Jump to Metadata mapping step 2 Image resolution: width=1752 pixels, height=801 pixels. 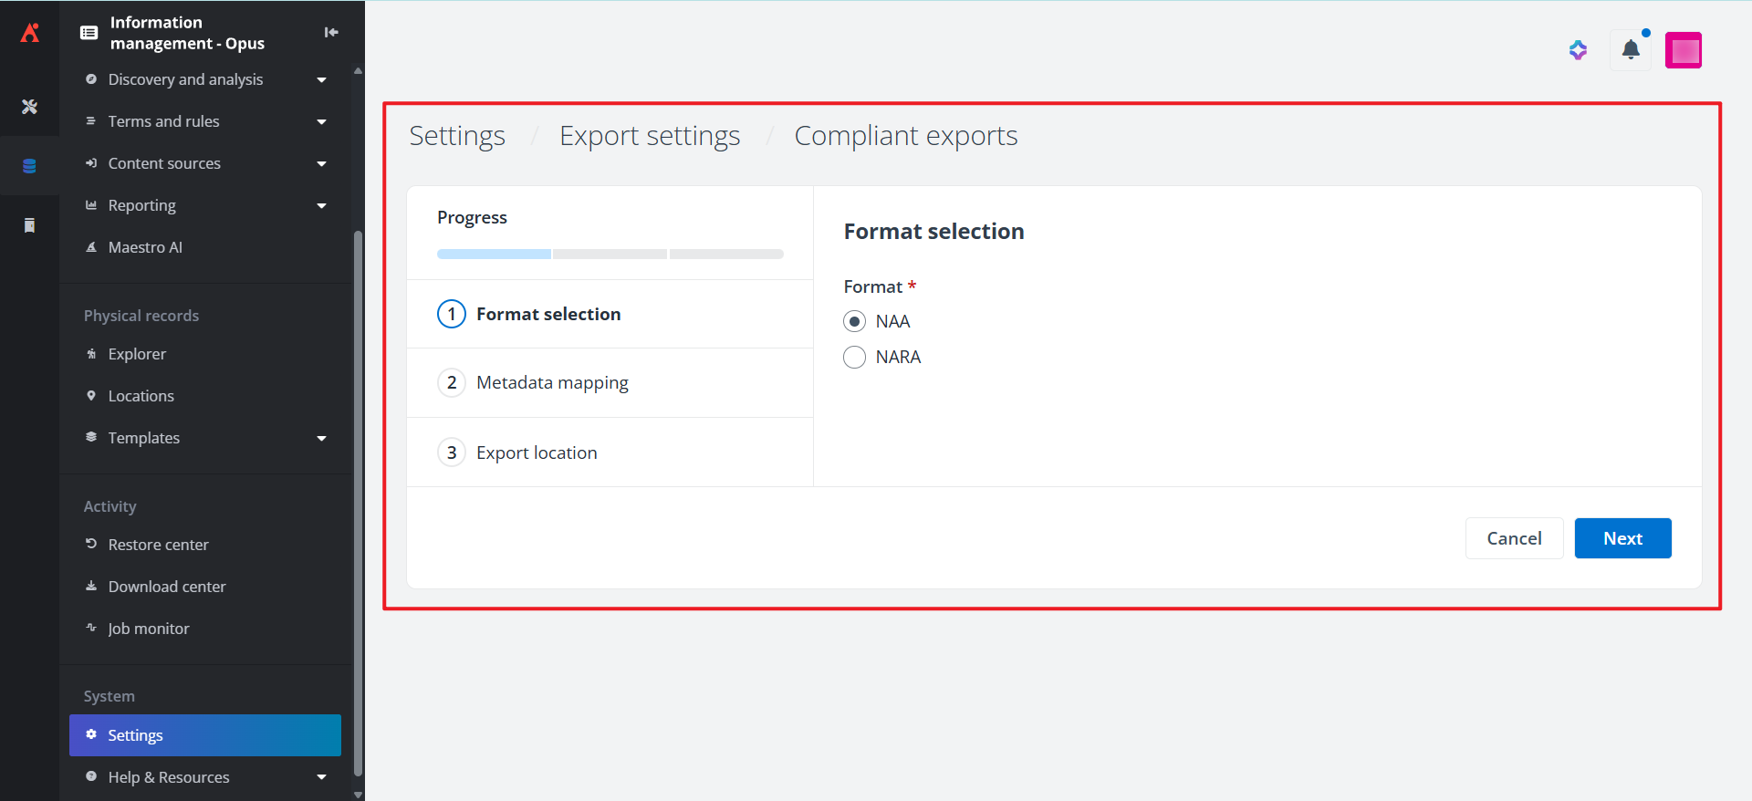(551, 383)
